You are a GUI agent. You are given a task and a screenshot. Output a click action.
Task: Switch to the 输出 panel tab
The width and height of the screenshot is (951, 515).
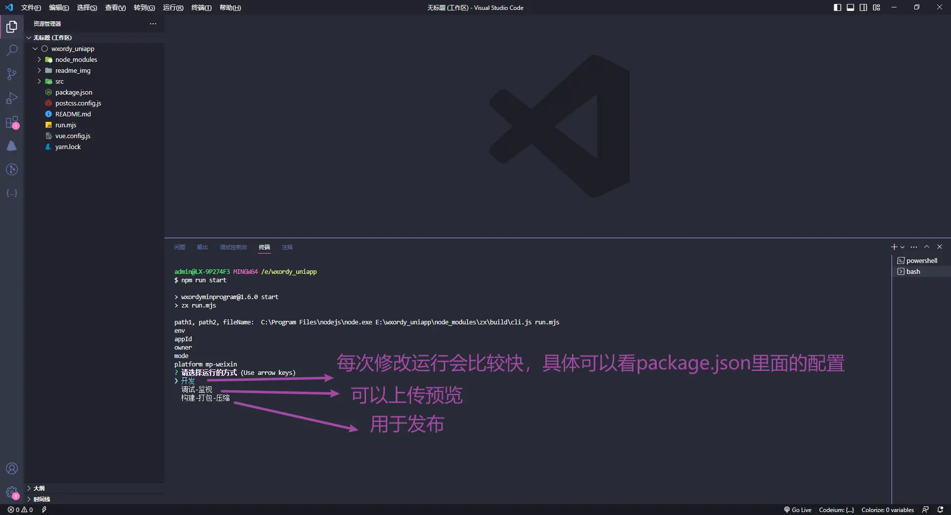pyautogui.click(x=203, y=247)
